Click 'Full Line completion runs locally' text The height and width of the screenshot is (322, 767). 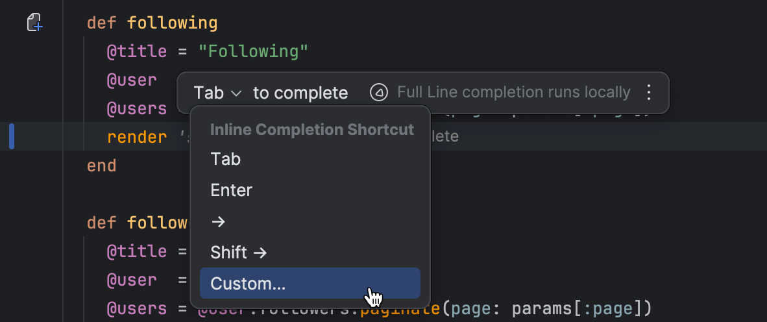513,93
